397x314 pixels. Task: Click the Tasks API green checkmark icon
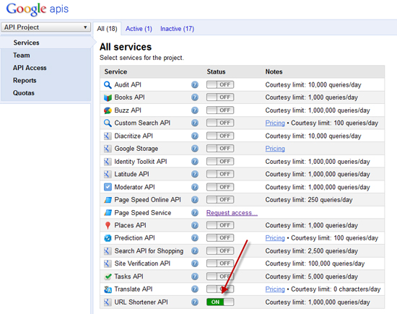108,276
